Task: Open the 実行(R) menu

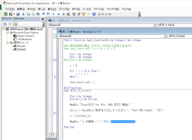Action: pos(76,9)
